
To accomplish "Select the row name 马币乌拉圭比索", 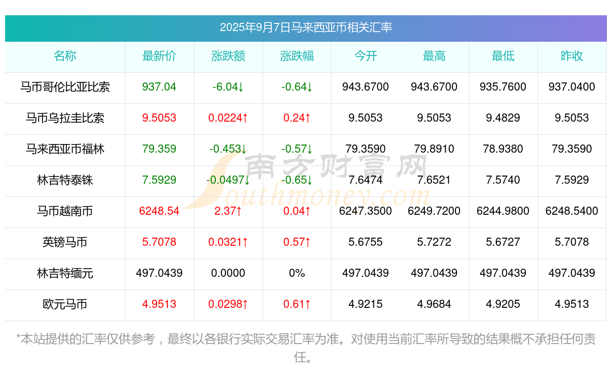I will pyautogui.click(x=65, y=118).
